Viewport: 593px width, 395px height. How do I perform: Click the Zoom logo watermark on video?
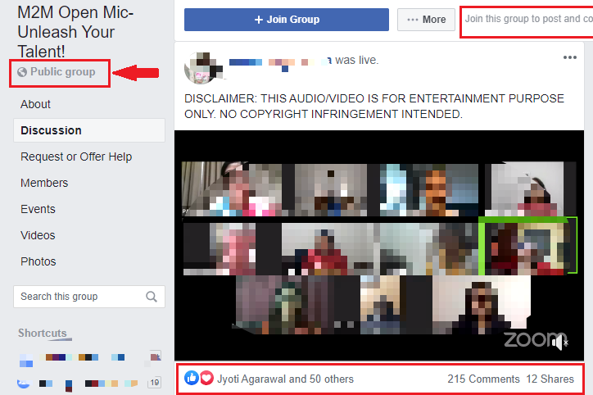tap(528, 340)
